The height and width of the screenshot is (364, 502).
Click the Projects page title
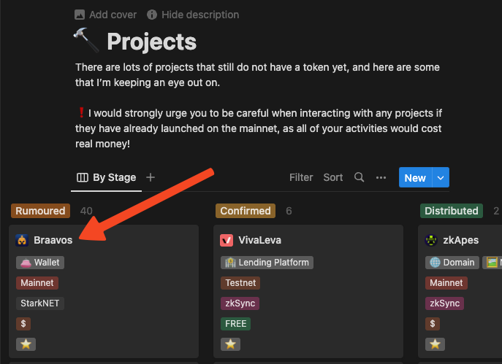pyautogui.click(x=152, y=42)
